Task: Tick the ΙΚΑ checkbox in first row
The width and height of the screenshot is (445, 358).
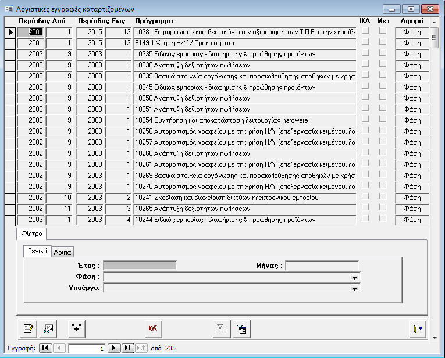Action: pyautogui.click(x=365, y=31)
